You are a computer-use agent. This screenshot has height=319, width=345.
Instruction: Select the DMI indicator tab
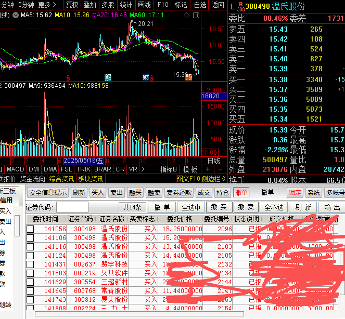pyautogui.click(x=34, y=169)
